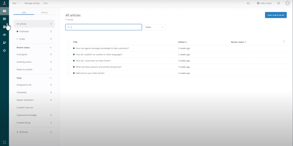Click the announcements megaphone icon
Screen dimensions: 293x146
click(x=248, y=3)
